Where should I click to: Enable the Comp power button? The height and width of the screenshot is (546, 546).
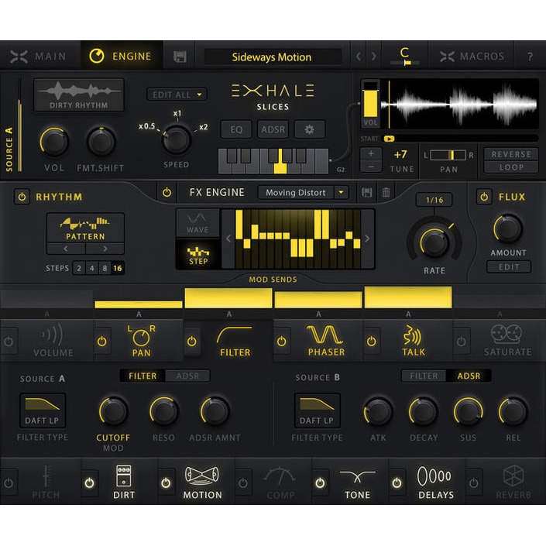point(243,483)
